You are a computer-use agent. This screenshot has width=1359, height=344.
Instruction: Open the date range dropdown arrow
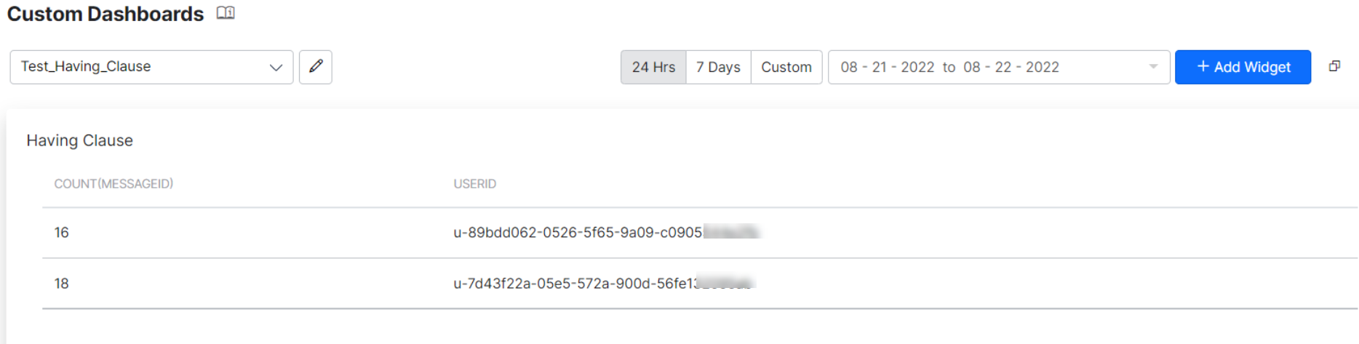click(1153, 67)
